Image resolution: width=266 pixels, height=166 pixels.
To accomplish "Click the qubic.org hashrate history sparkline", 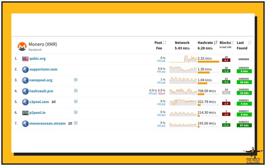I will click(183, 59).
